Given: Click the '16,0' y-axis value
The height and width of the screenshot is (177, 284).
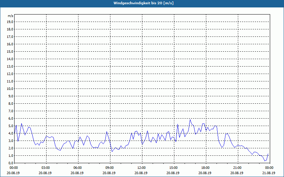Looking at the screenshot, I should point(10,44).
